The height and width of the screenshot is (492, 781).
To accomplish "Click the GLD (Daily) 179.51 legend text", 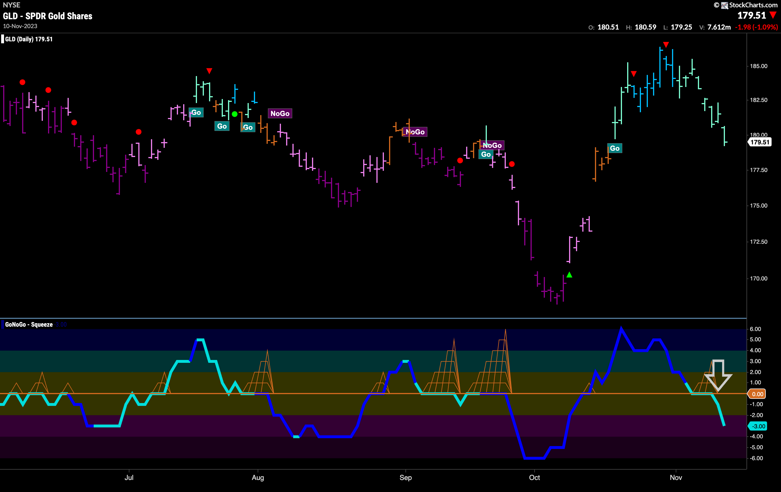I will click(x=29, y=39).
